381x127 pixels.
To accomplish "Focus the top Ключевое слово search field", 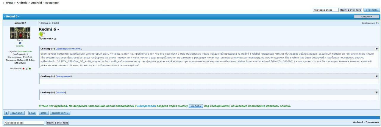I will point(326,10).
